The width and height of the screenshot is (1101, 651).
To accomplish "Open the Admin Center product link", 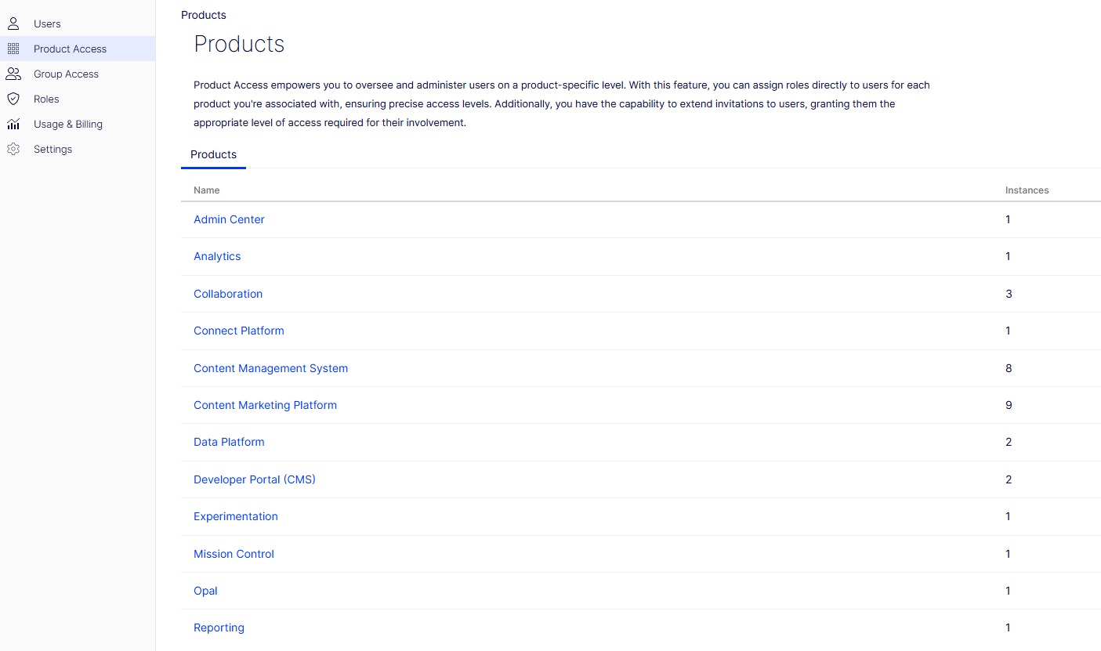I will point(229,219).
